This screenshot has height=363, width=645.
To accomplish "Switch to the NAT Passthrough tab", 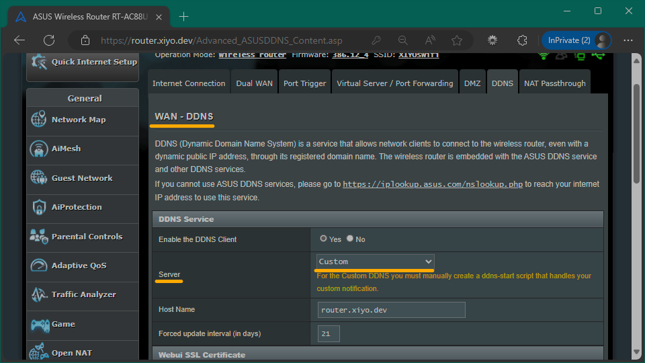I will coord(554,83).
